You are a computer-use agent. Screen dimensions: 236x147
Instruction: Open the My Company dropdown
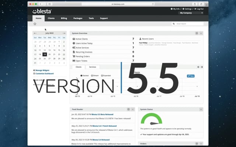[191, 13]
